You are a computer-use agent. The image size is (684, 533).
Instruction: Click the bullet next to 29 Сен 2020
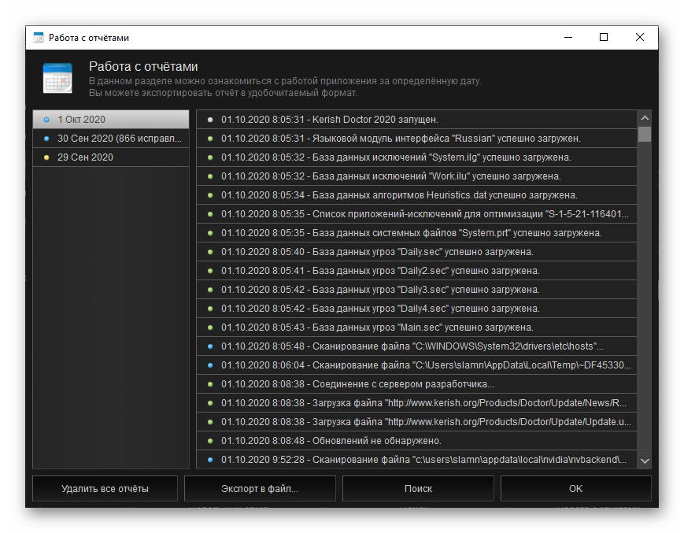(x=46, y=157)
